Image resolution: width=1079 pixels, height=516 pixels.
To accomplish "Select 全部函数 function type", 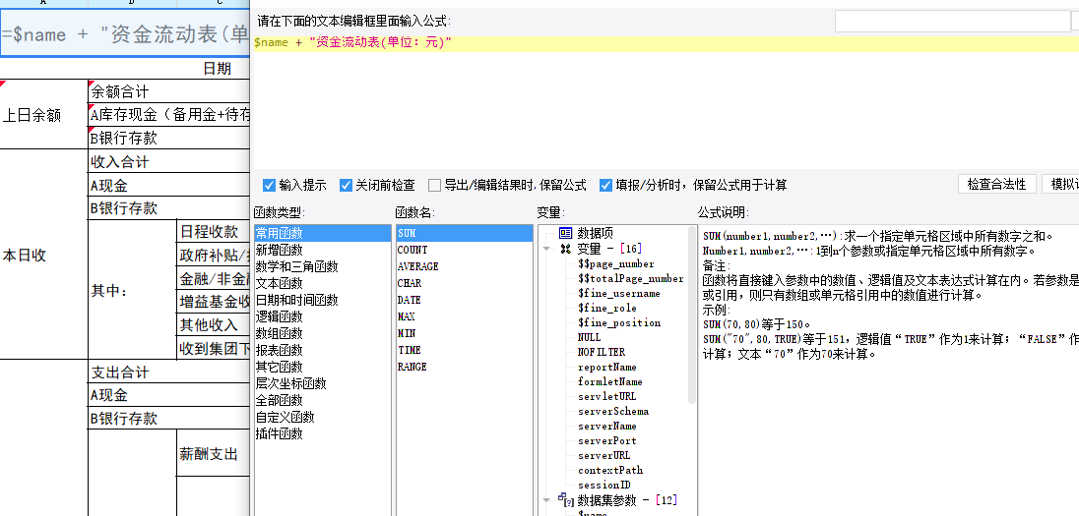I will pos(323,400).
